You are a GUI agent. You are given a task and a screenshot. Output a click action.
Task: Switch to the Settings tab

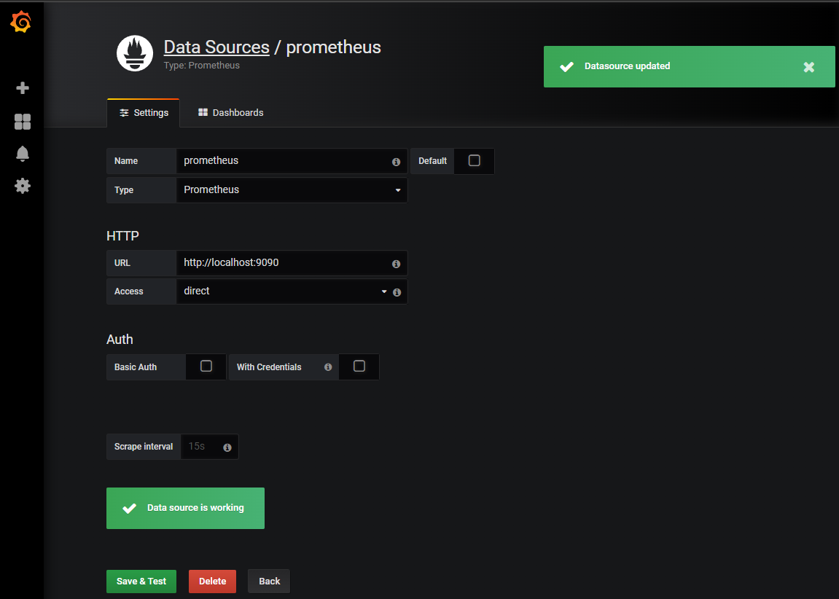144,113
